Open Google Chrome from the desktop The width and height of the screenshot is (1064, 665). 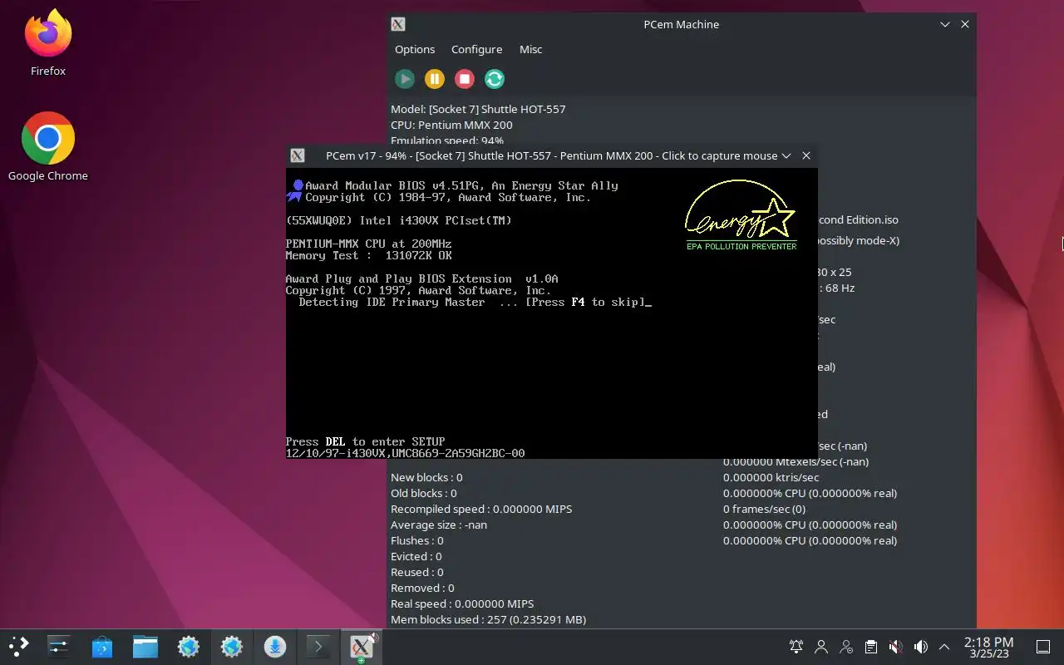tap(48, 147)
